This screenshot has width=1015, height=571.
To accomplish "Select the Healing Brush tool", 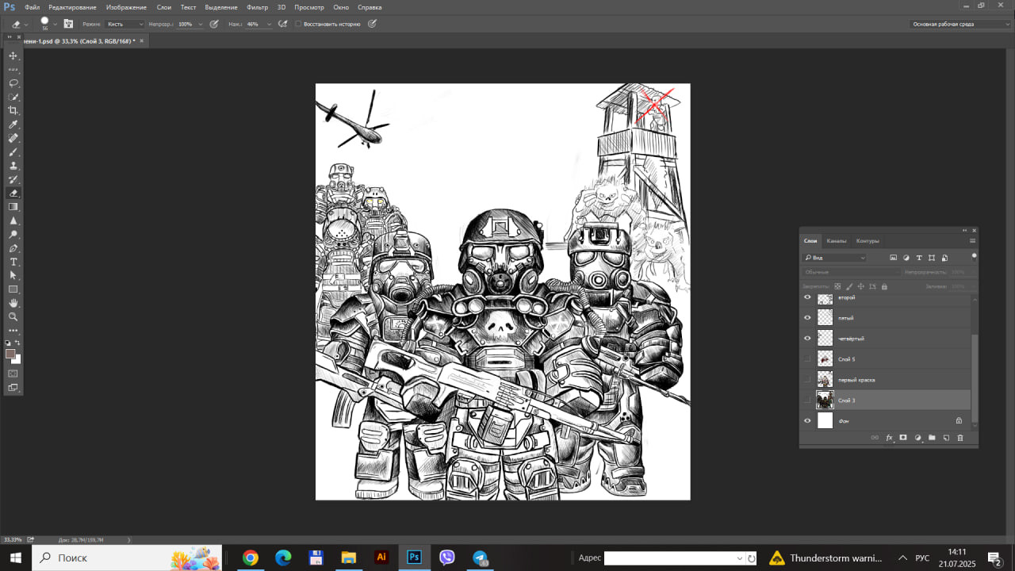I will 13,138.
